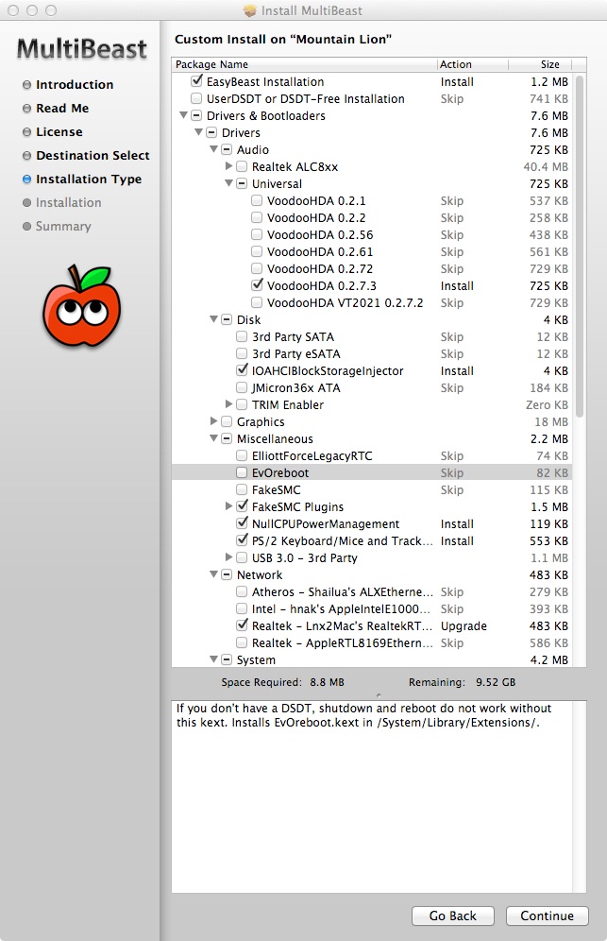Collapse the System section
Viewport: 607px width, 941px height.
click(213, 659)
